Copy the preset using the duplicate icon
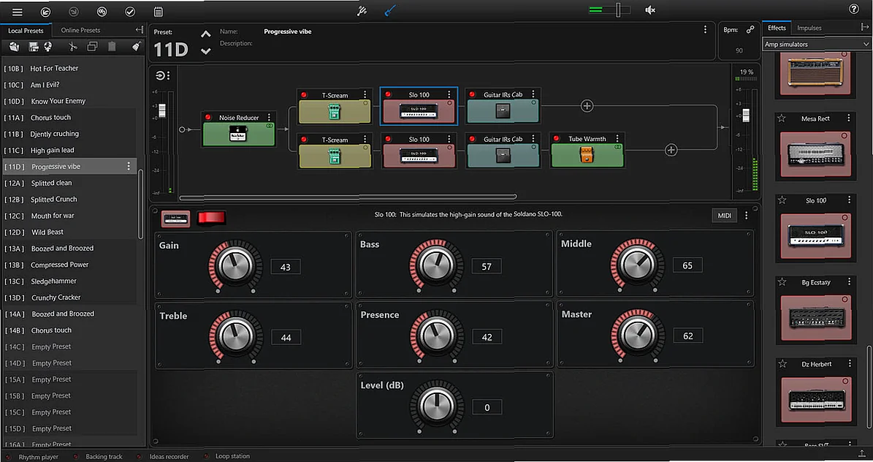 91,46
